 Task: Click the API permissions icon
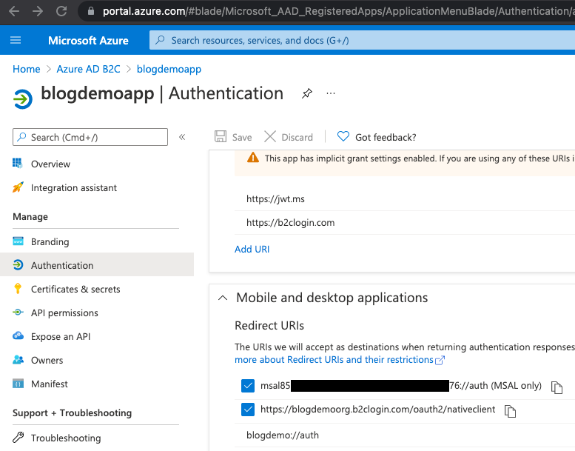[x=18, y=313]
